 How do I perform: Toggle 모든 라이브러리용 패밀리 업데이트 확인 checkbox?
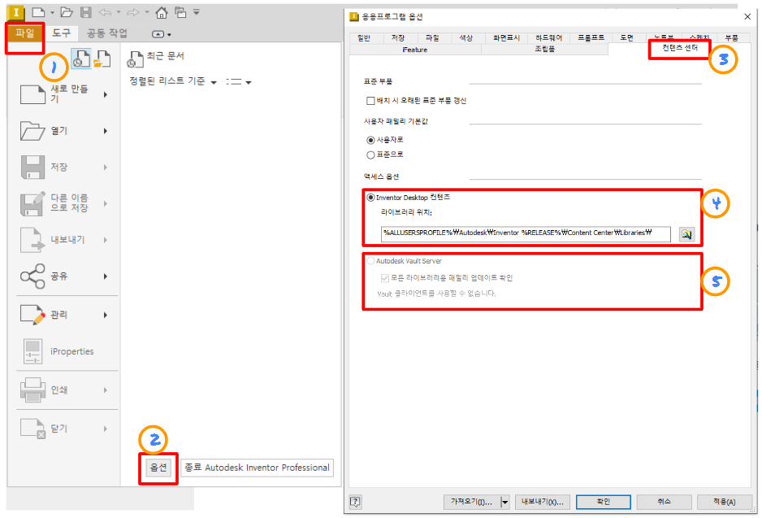(384, 278)
